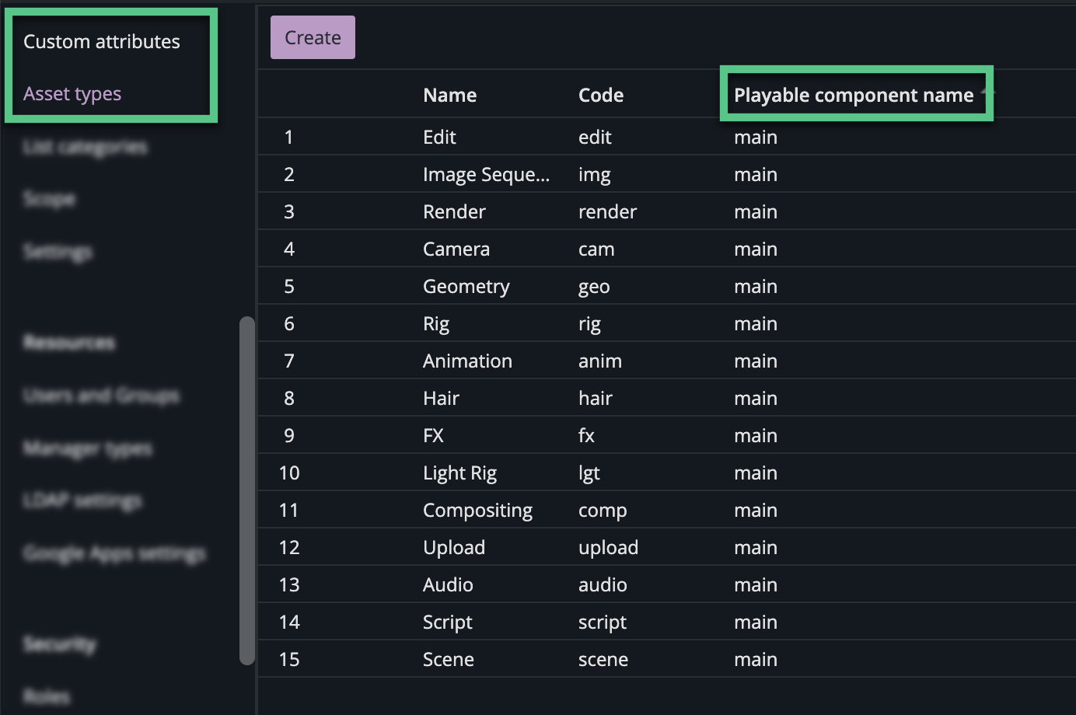Open the Roles page under Security

tap(47, 696)
